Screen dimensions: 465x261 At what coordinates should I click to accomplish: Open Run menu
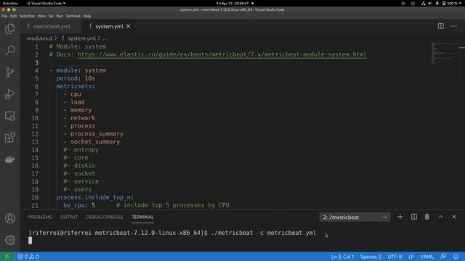click(x=60, y=16)
